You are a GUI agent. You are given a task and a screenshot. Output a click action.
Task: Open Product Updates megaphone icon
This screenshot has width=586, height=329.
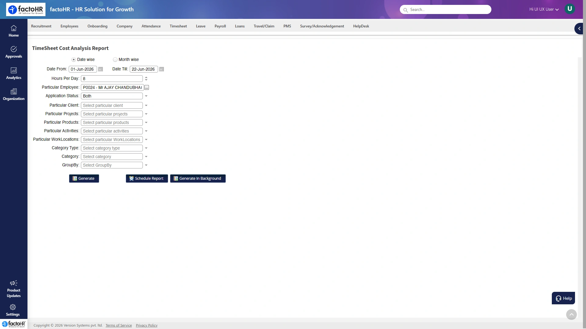pos(14,283)
